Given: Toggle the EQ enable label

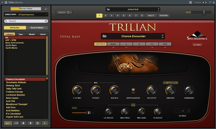Looking at the screenshot, I should [x=133, y=105].
